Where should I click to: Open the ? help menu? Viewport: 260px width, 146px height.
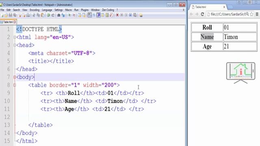117,10
